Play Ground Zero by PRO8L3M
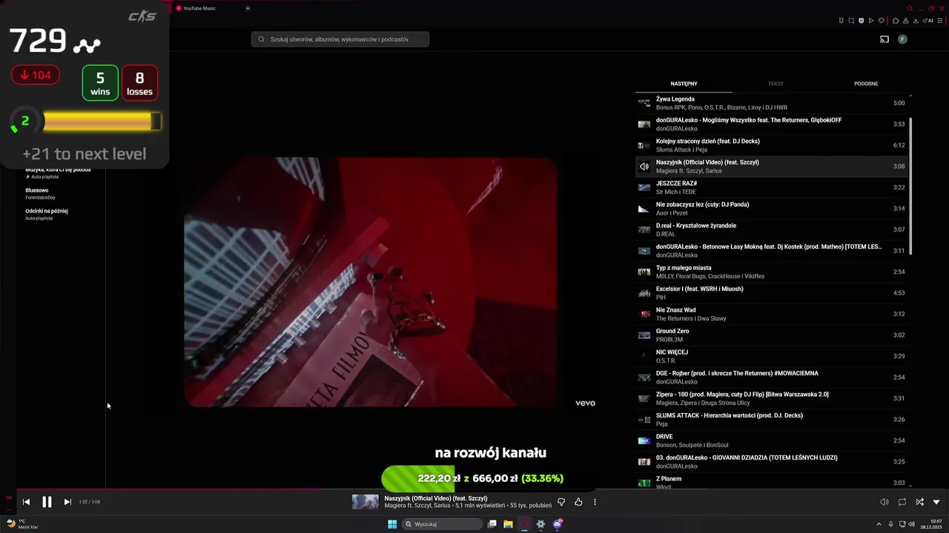Viewport: 949px width, 533px height. (771, 335)
